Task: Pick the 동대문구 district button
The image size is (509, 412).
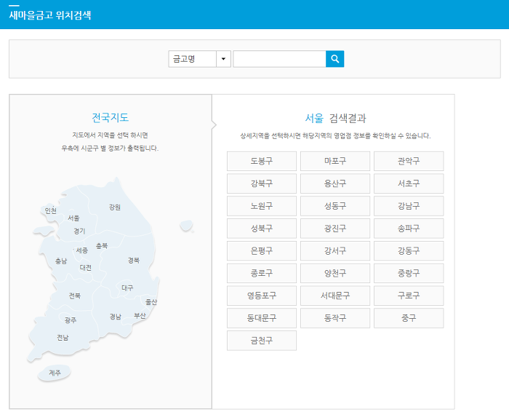Action: pyautogui.click(x=262, y=318)
